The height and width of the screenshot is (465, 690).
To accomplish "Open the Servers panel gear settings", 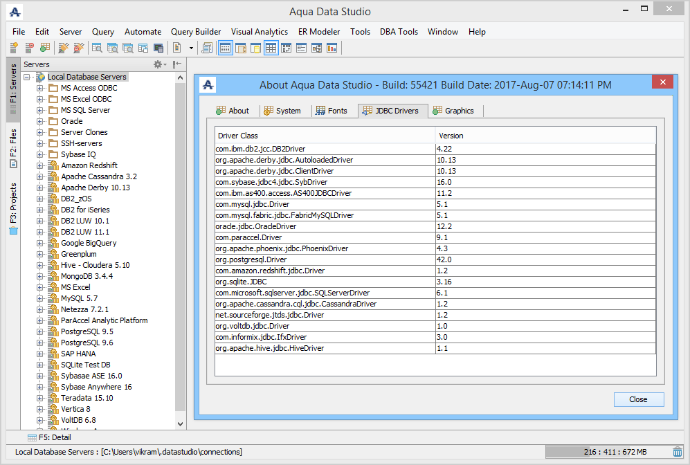I will coord(158,64).
